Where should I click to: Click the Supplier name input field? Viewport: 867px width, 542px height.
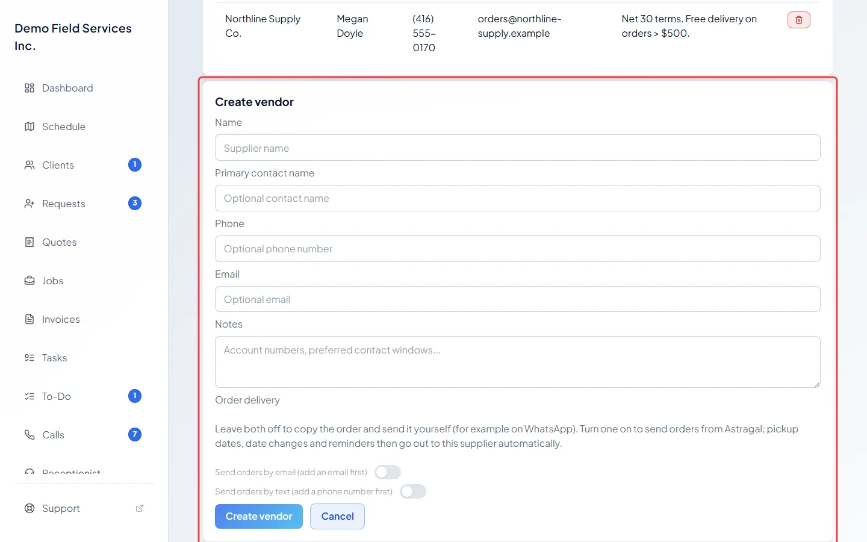pyautogui.click(x=518, y=148)
